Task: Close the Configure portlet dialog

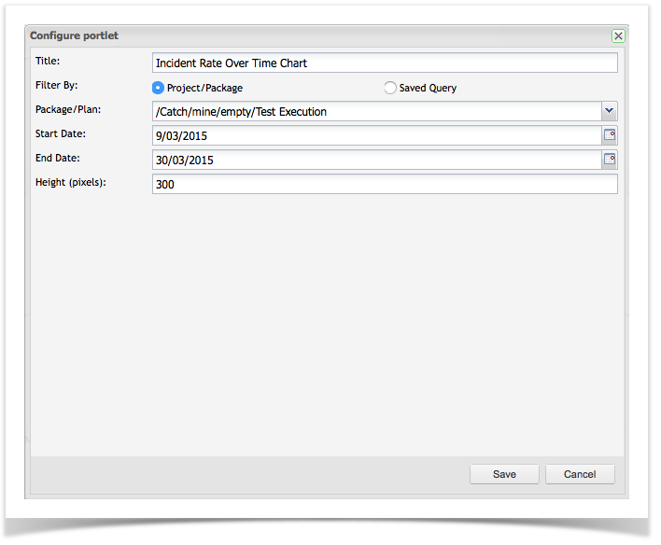Action: pyautogui.click(x=618, y=35)
